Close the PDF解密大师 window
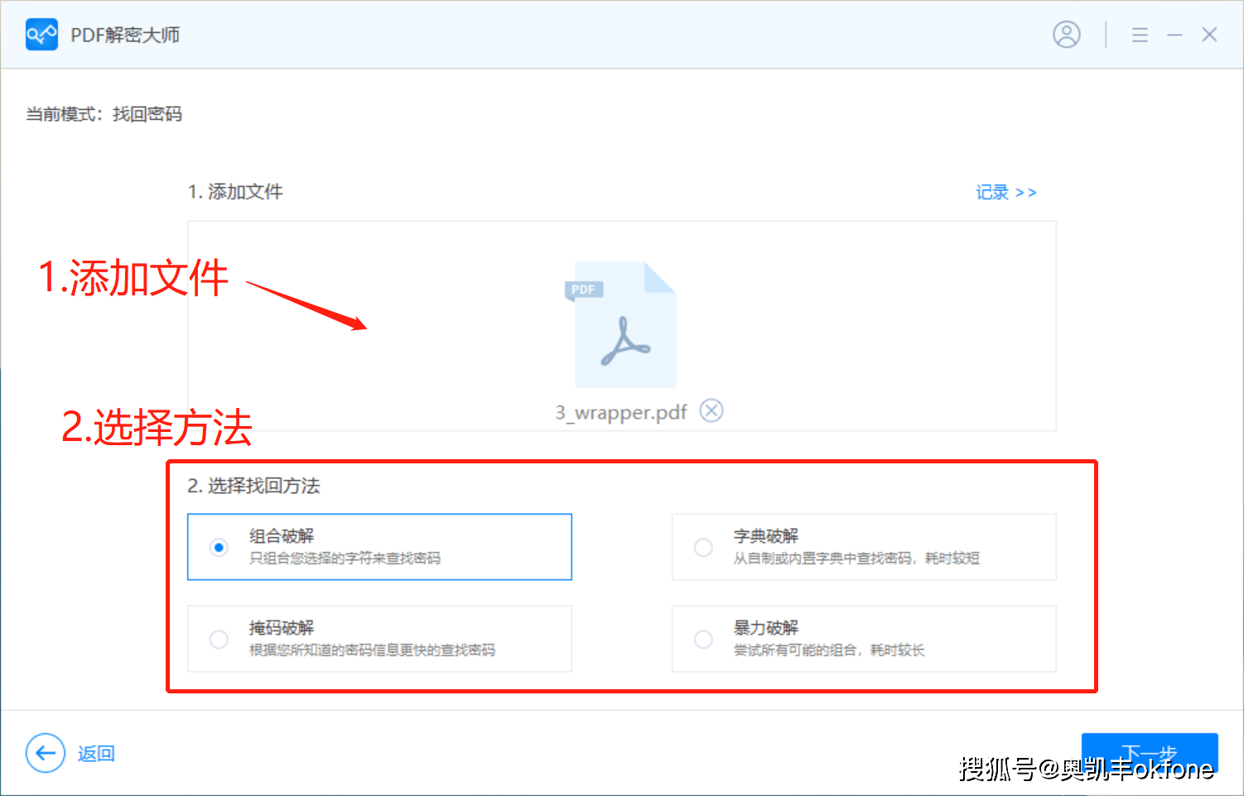The height and width of the screenshot is (796, 1244). pyautogui.click(x=1209, y=35)
